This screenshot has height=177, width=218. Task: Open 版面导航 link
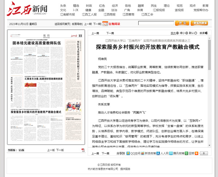(77, 24)
